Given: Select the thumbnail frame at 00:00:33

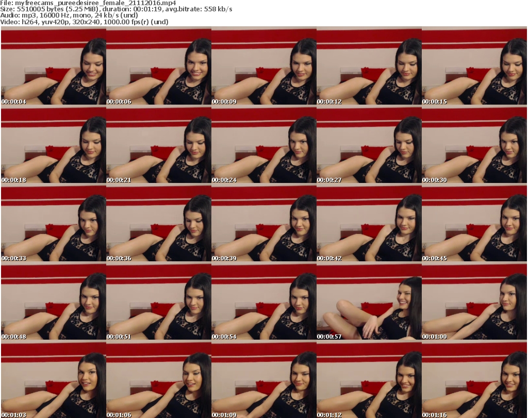Looking at the screenshot, I should 54,223.
